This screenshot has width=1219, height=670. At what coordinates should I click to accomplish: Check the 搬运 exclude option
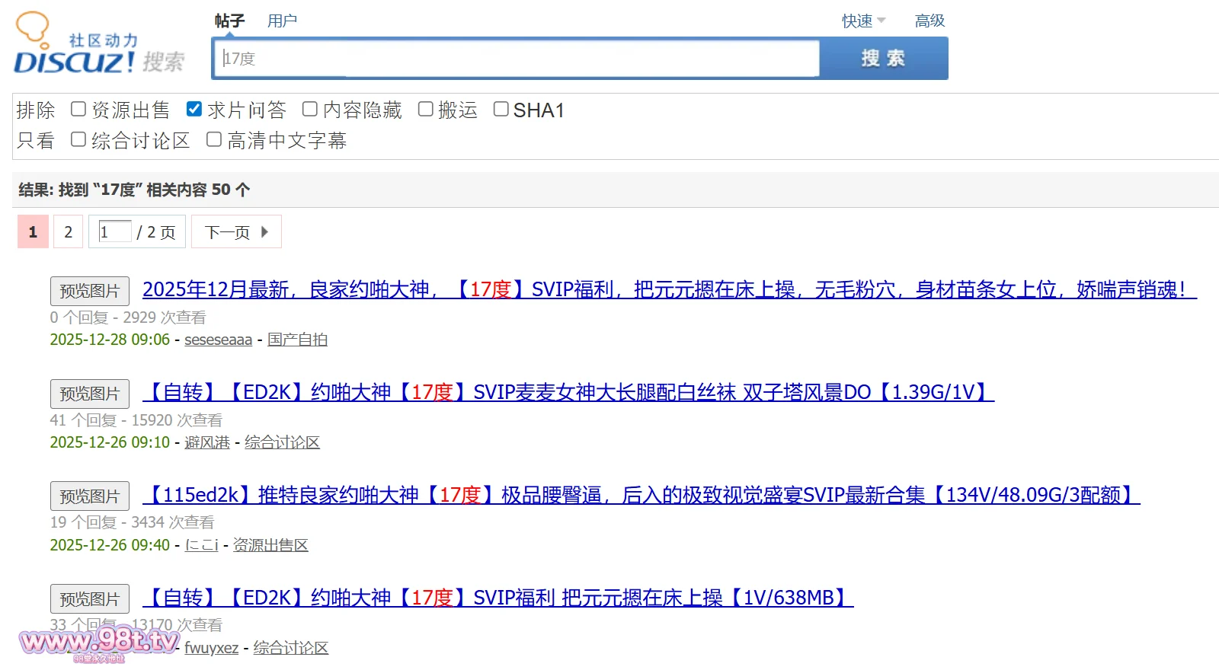click(x=426, y=110)
